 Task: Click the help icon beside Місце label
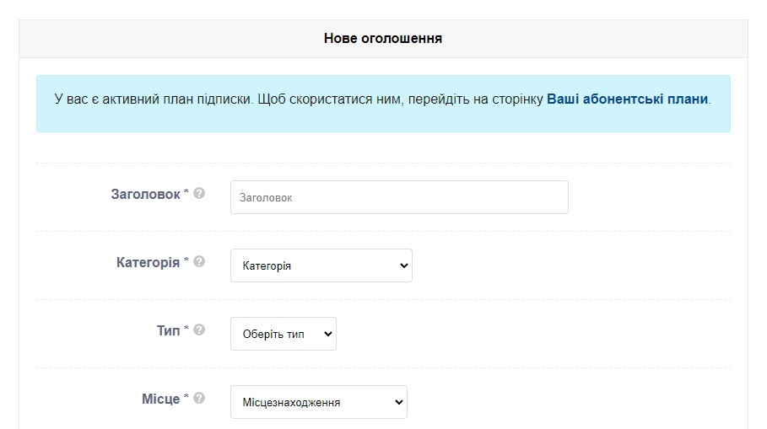point(199,398)
